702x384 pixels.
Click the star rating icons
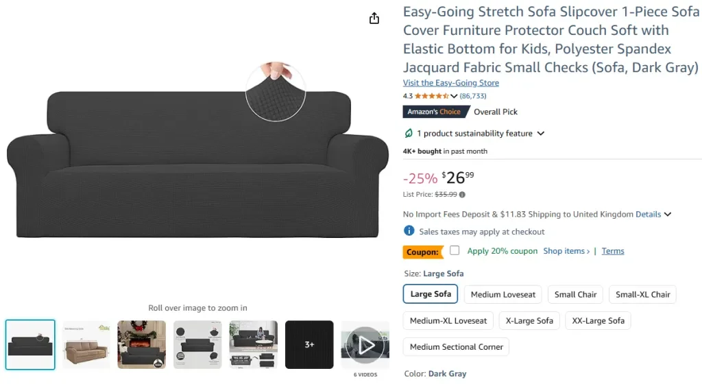click(x=431, y=97)
